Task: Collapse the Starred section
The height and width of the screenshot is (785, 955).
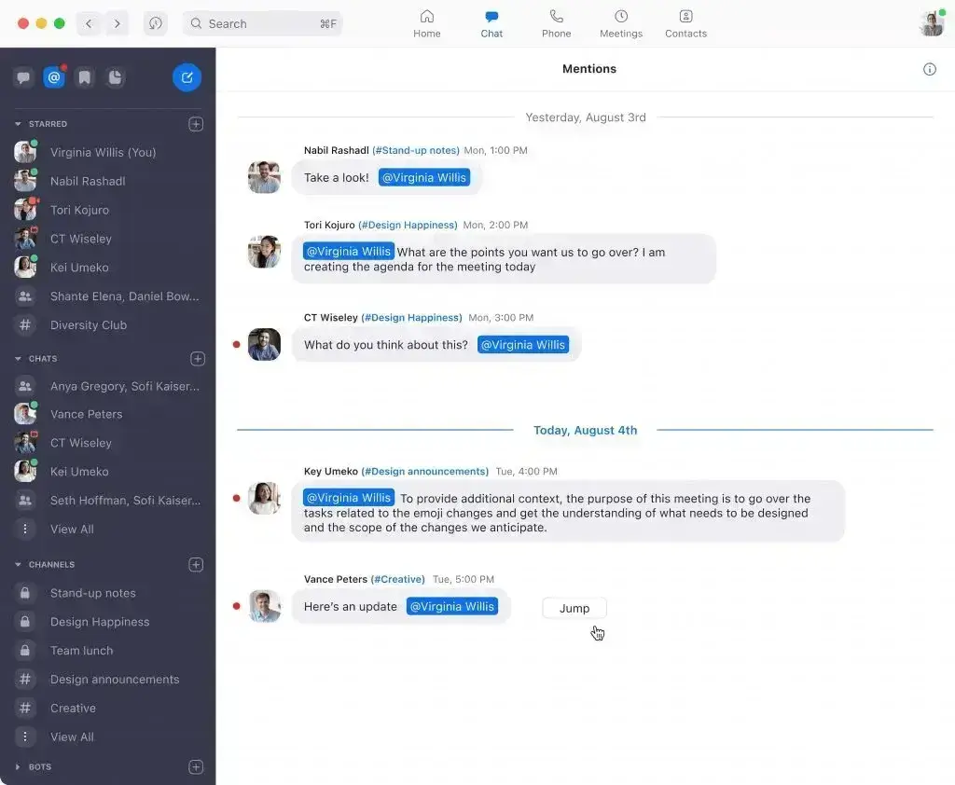Action: (x=18, y=124)
